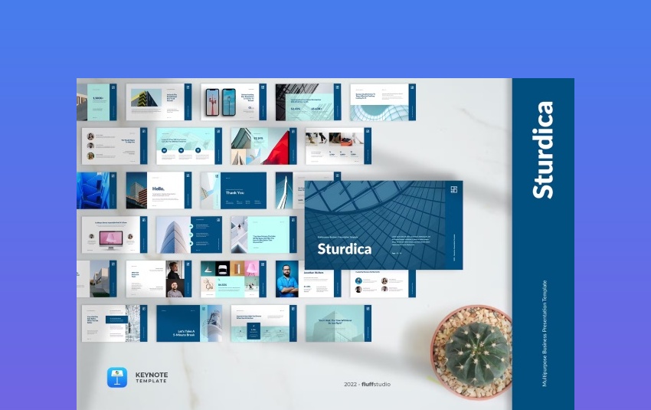The width and height of the screenshot is (651, 410).
Task: Click the logo icon on Sturdica cover slide
Action: tap(454, 189)
